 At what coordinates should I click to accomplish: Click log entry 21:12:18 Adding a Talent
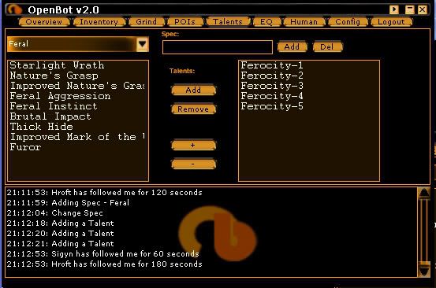pyautogui.click(x=61, y=223)
